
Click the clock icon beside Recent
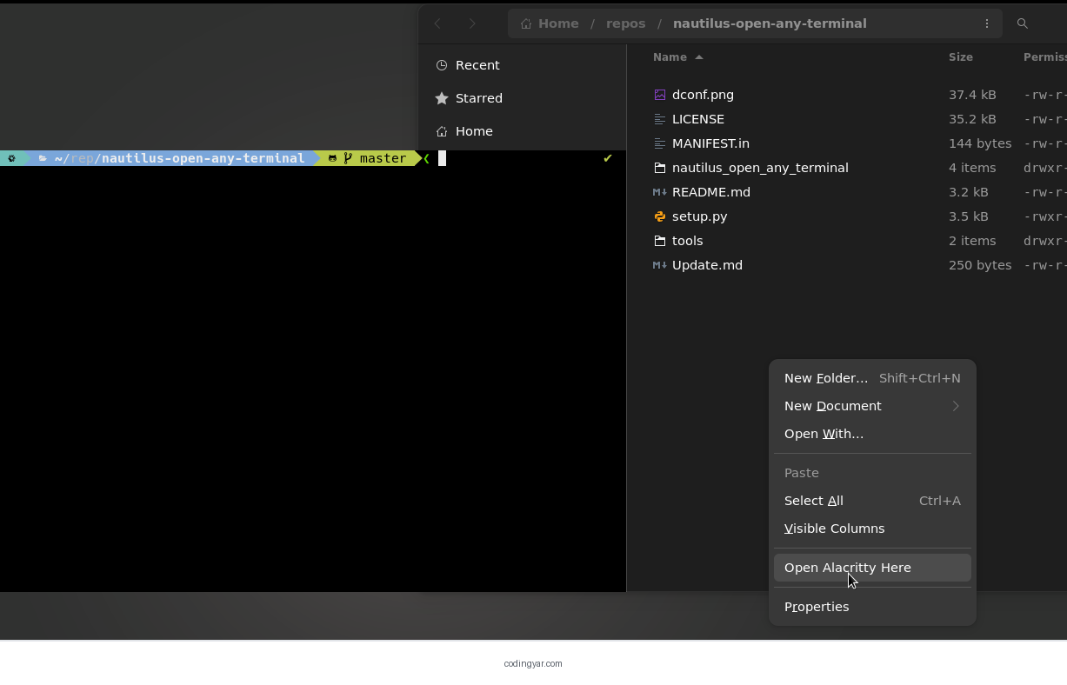(x=442, y=65)
